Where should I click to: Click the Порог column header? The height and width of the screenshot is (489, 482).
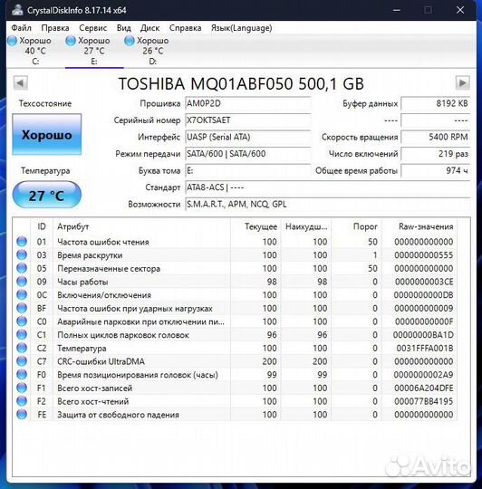coord(357,226)
